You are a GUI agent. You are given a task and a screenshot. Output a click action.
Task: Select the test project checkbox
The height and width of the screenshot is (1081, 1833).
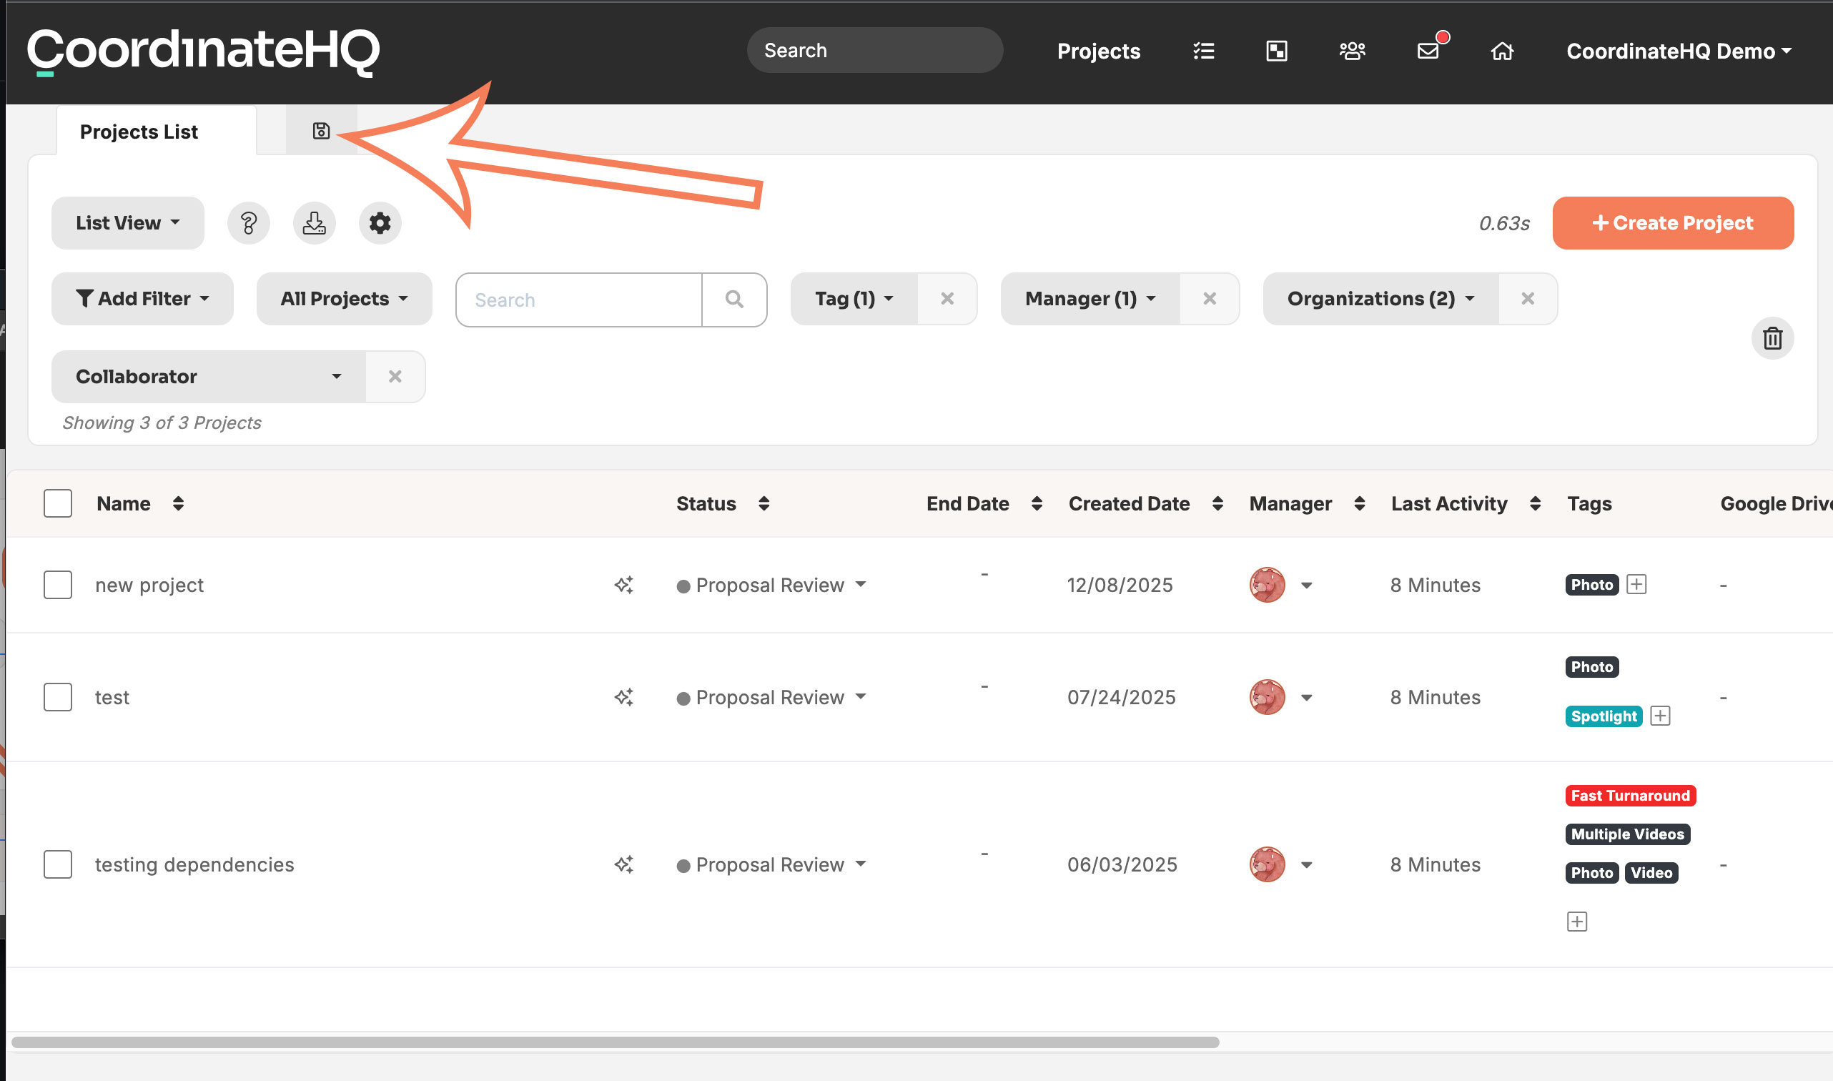coord(57,697)
